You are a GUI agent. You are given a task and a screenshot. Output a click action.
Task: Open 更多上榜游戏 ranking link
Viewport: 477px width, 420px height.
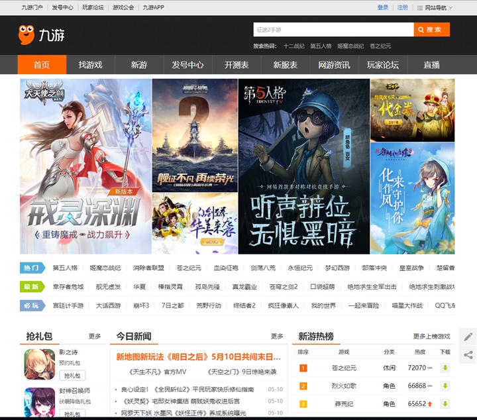431,336
